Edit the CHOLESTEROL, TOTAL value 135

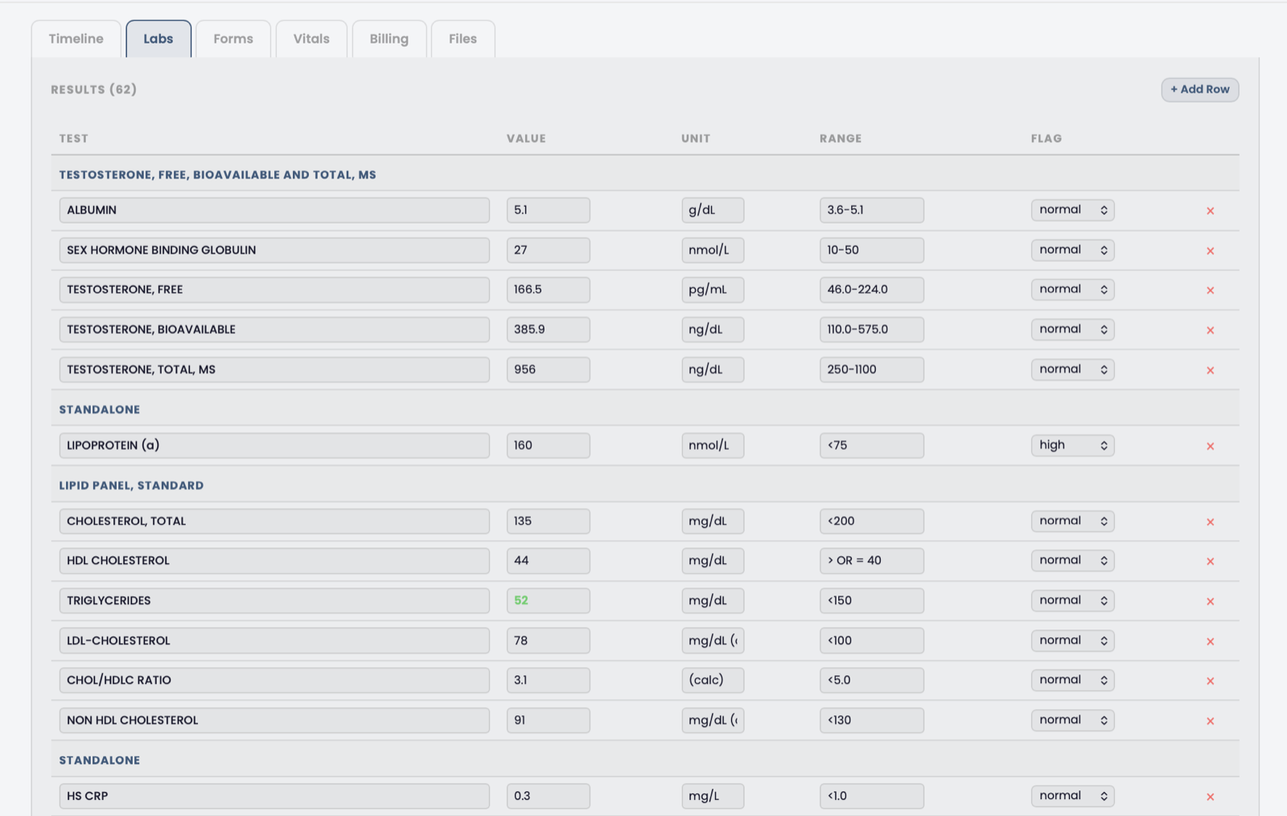548,521
